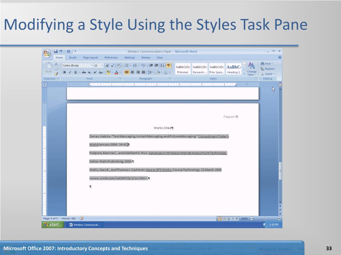Toggle Bold formatting
Image resolution: width=341 pixels, height=255 pixels.
point(64,72)
